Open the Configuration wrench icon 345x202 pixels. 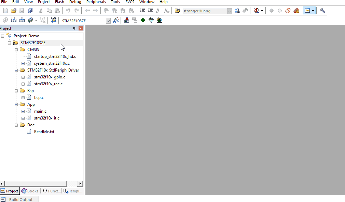[322, 11]
